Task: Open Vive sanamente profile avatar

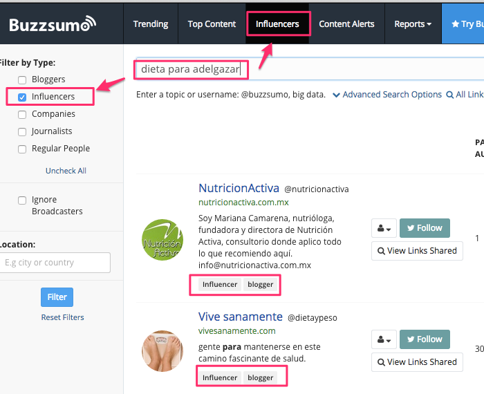Action: [x=161, y=350]
